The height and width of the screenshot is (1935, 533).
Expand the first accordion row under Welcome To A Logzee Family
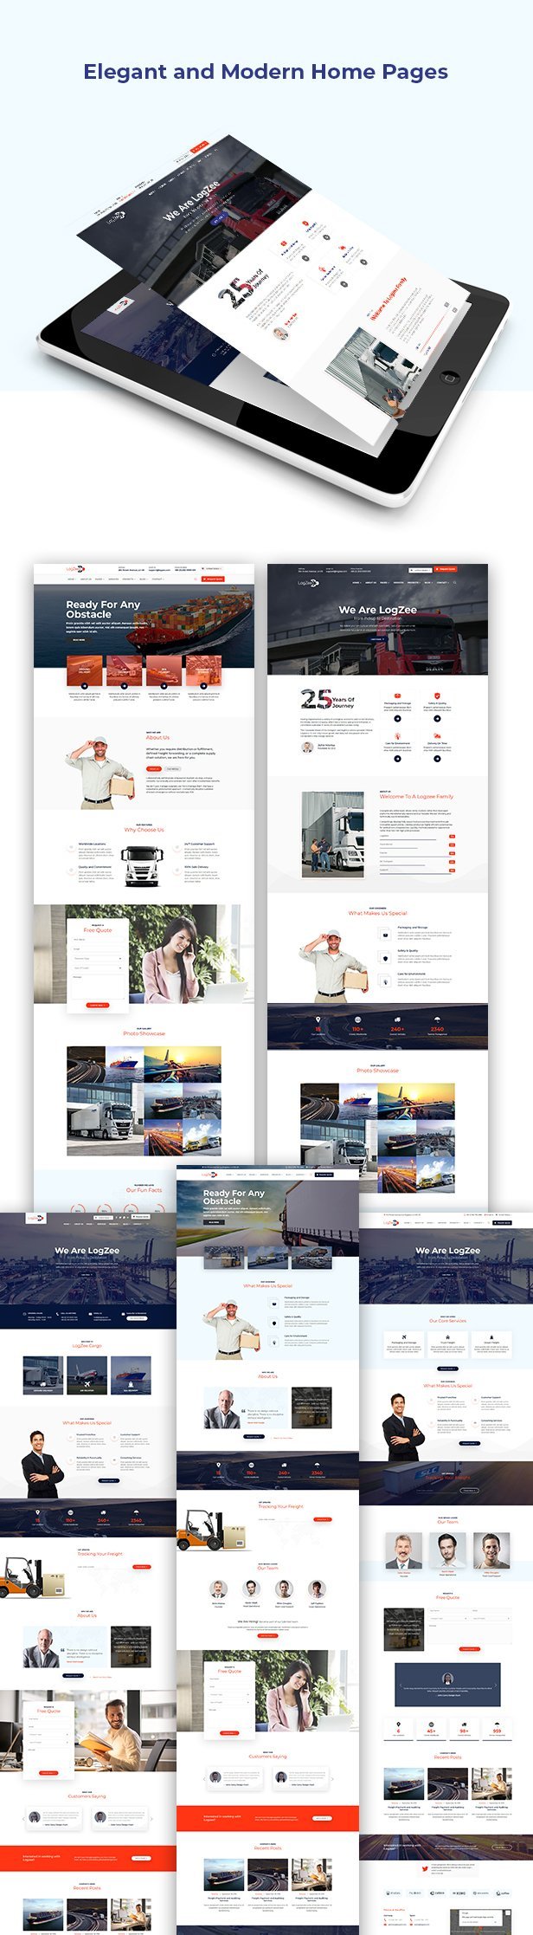pos(417,836)
